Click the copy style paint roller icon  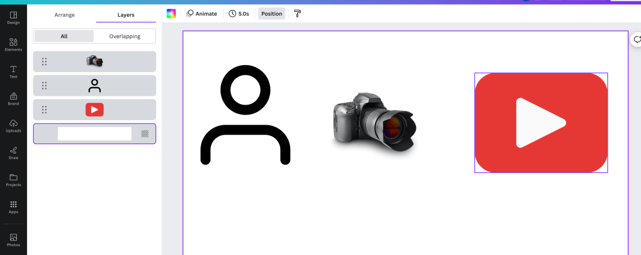click(298, 14)
